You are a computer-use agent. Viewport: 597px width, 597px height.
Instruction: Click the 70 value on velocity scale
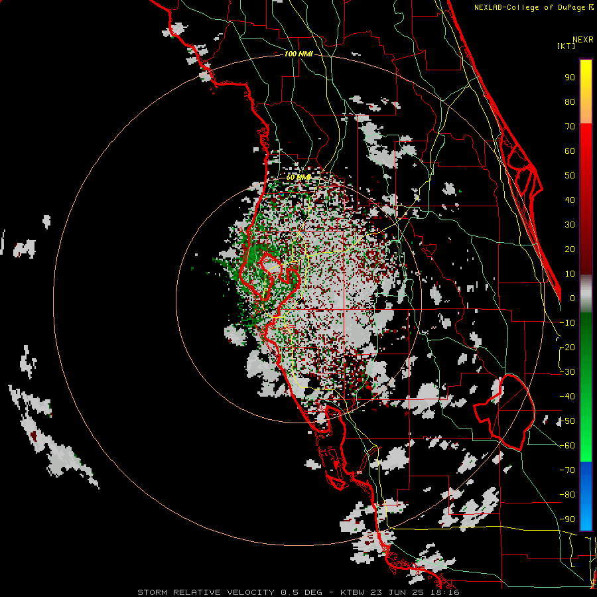570,127
